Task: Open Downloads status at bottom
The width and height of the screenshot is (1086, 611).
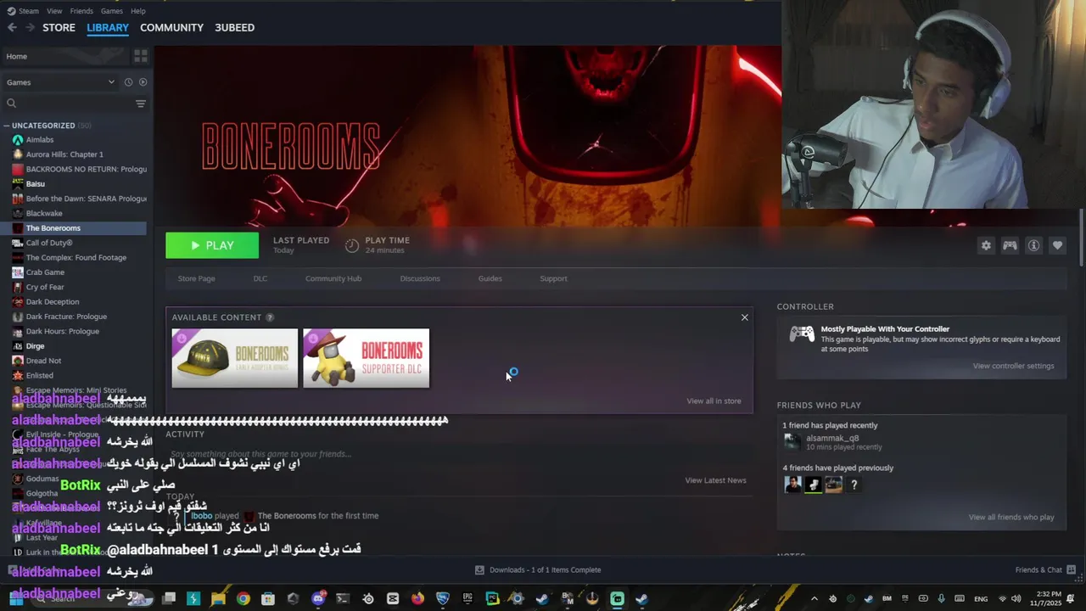Action: (538, 569)
